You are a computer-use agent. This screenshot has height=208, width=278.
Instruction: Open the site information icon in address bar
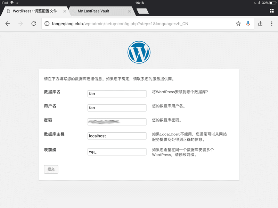(47, 24)
